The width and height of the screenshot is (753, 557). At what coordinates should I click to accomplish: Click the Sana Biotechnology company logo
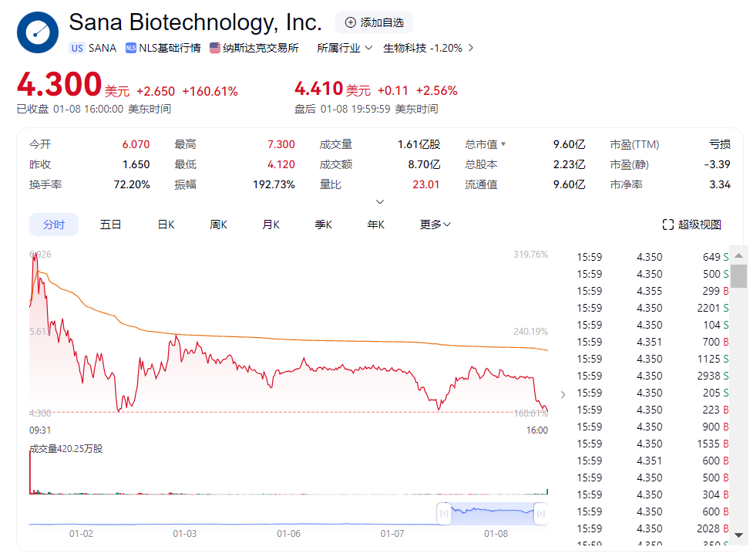tap(38, 32)
